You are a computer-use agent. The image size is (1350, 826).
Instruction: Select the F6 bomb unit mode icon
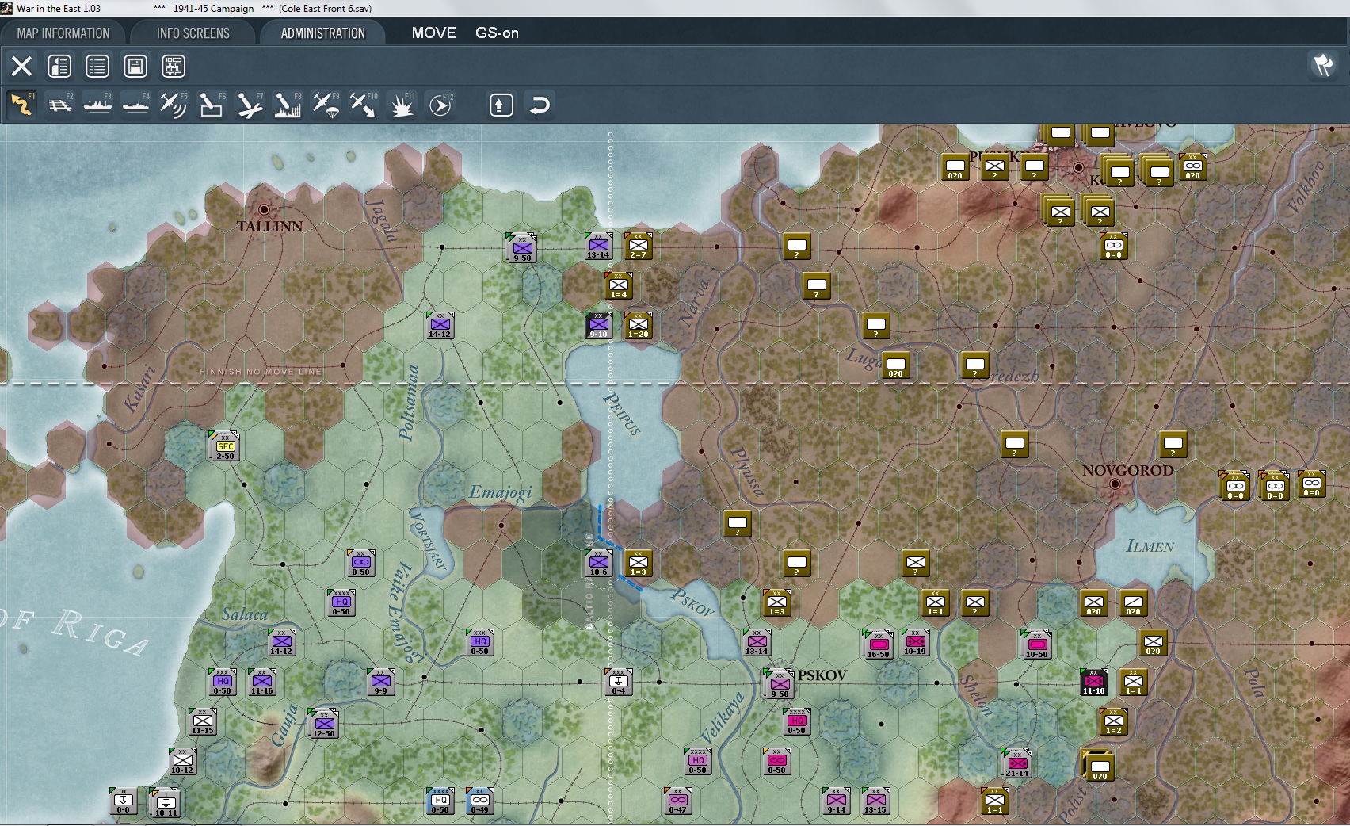[212, 105]
